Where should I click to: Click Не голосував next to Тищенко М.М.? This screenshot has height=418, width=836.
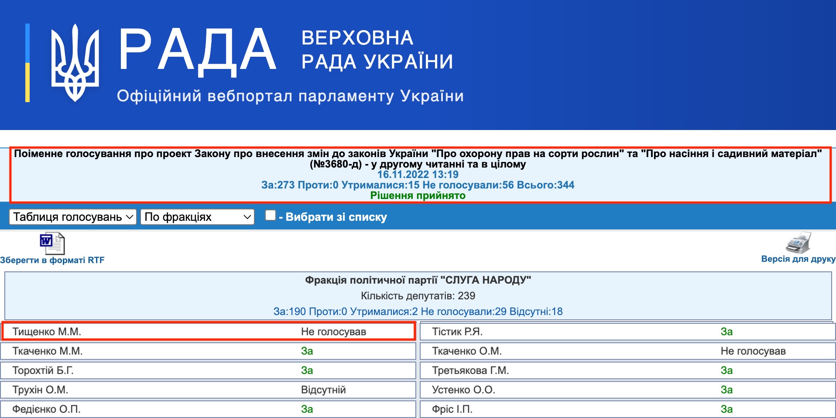pyautogui.click(x=333, y=332)
